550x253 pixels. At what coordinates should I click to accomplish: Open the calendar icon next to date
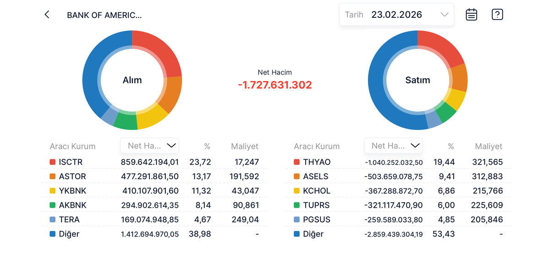coord(471,15)
